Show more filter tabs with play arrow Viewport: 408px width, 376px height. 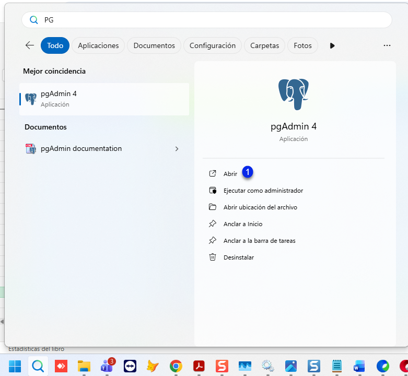tap(332, 45)
